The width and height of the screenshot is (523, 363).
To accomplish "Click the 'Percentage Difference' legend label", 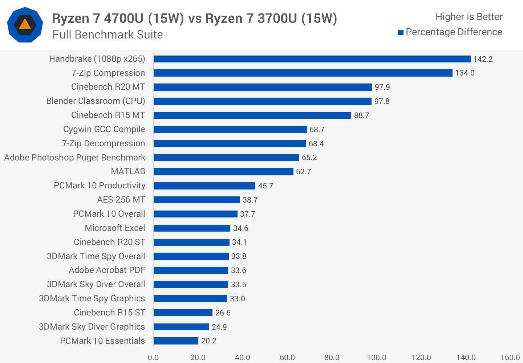I will tap(454, 32).
